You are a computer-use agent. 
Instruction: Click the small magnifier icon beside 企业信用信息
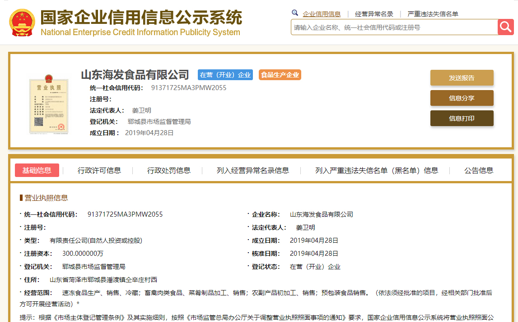(x=295, y=13)
